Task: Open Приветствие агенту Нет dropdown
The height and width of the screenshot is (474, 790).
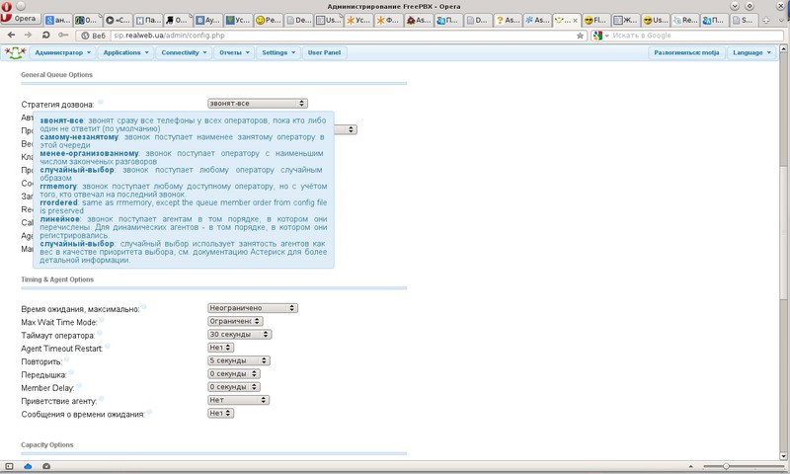Action: pos(239,400)
